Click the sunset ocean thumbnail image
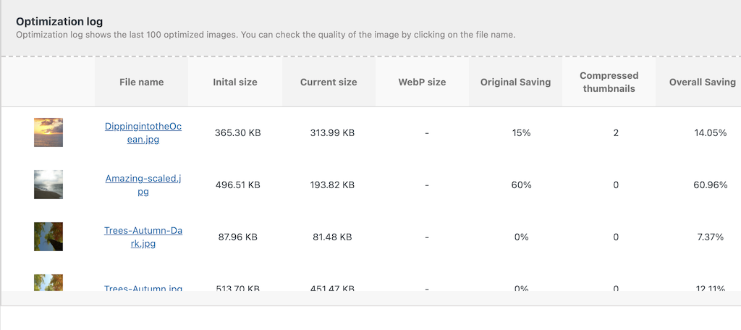 [48, 132]
